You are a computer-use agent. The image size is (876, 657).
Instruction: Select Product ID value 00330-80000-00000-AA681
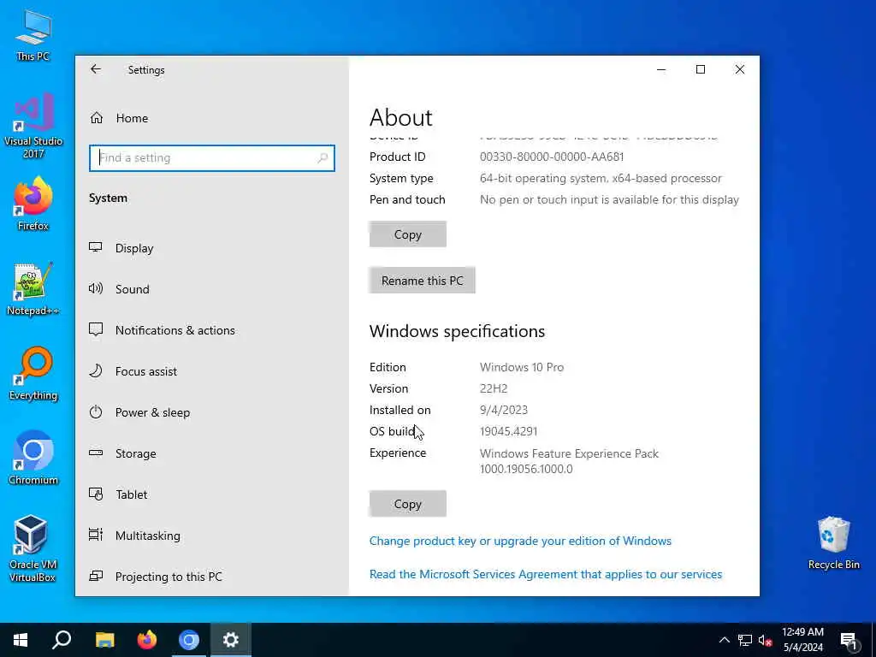552,157
